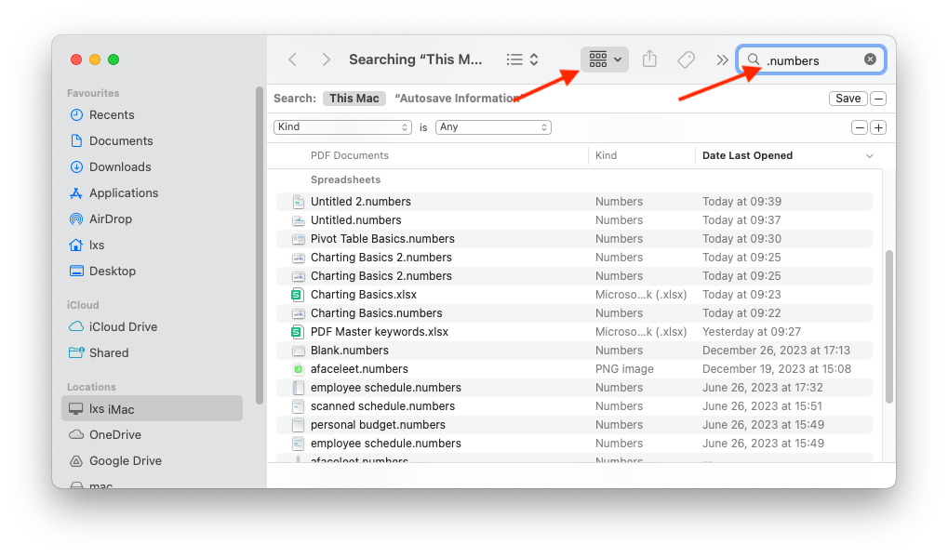Click the Share toolbar icon
Screen dimensions: 948x557
(649, 60)
